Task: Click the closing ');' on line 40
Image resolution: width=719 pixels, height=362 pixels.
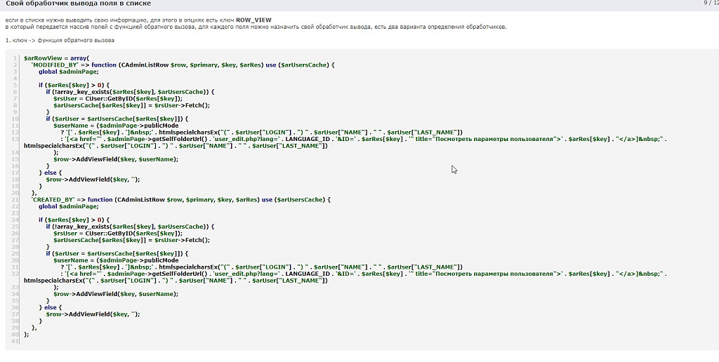Action: [x=27, y=335]
